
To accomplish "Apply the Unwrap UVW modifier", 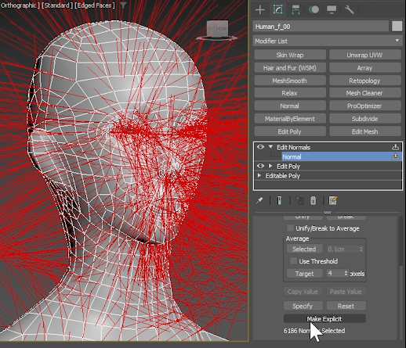I will (365, 55).
